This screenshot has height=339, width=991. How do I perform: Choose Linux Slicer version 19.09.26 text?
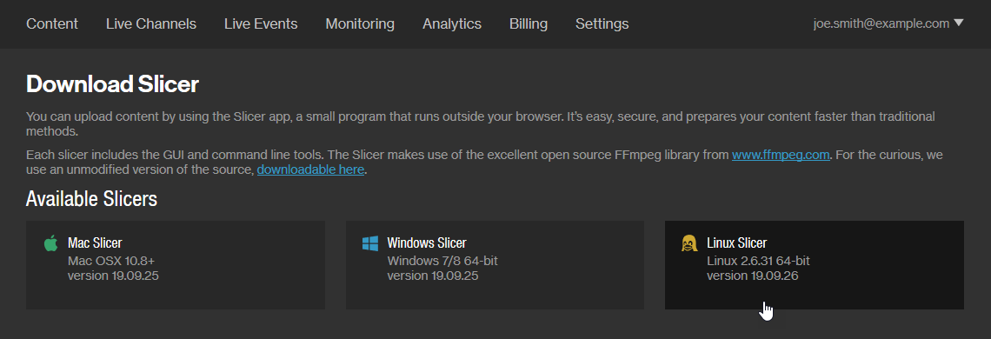[752, 276]
